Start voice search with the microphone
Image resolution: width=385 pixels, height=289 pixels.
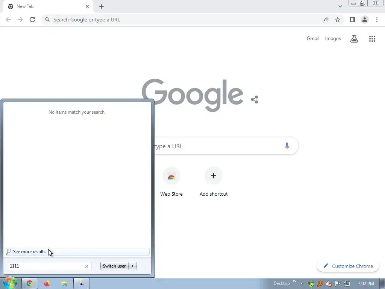coord(287,146)
